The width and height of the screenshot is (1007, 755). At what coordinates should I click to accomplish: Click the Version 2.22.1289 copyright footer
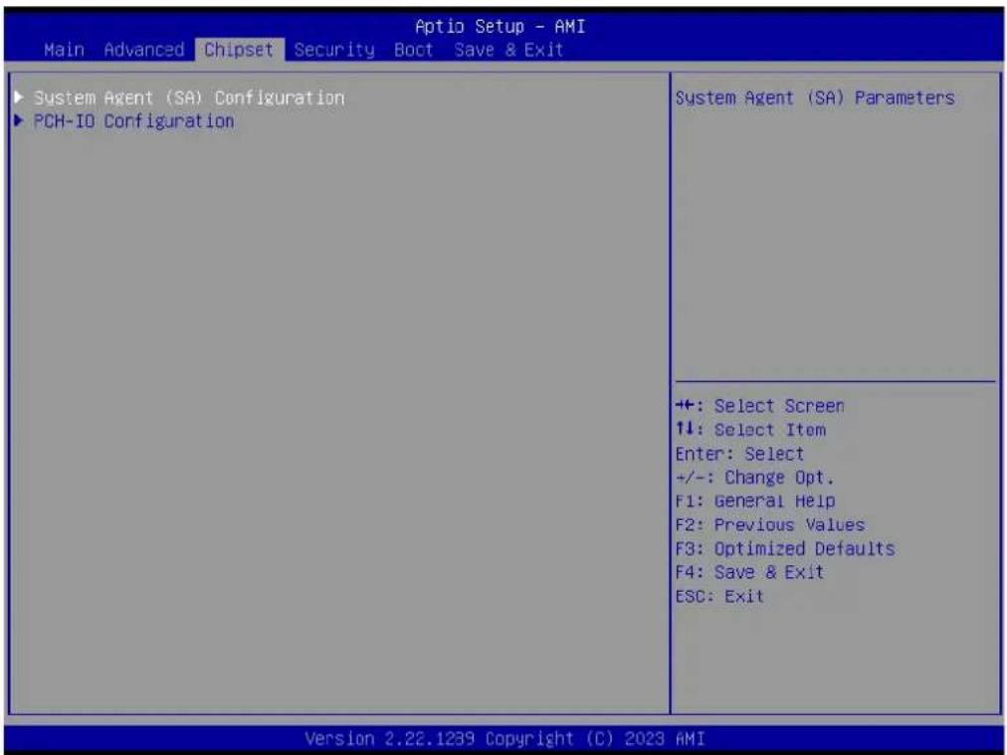pyautogui.click(x=504, y=738)
